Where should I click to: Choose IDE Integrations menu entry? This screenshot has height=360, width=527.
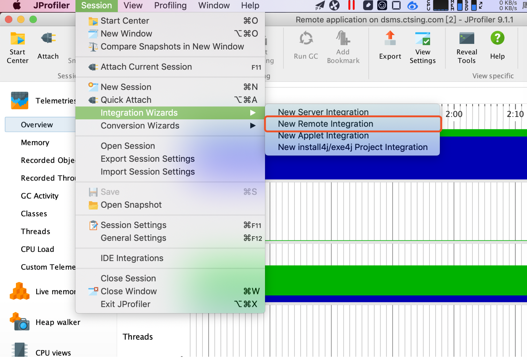[x=170, y=258]
